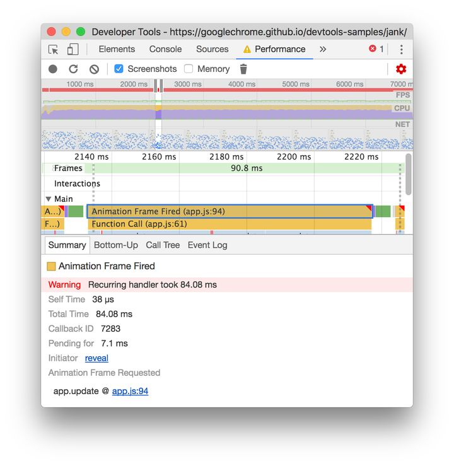Select the Animation Frame Fired (app.js:94) bar

pos(230,212)
